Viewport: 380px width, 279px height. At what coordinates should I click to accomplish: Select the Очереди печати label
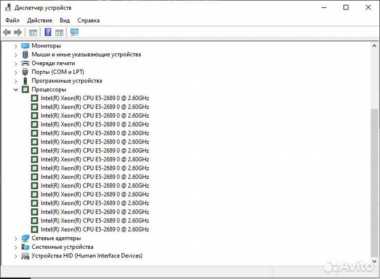(x=53, y=63)
